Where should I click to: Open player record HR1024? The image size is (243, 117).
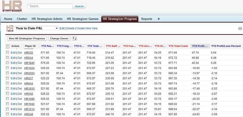pos(29,68)
